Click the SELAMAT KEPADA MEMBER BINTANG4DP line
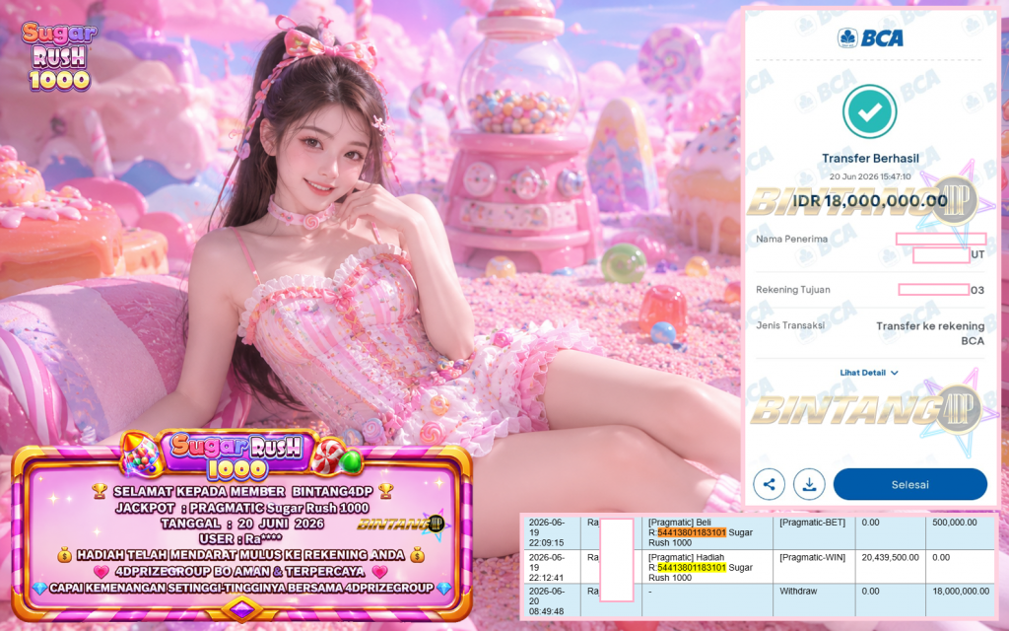 (x=242, y=491)
